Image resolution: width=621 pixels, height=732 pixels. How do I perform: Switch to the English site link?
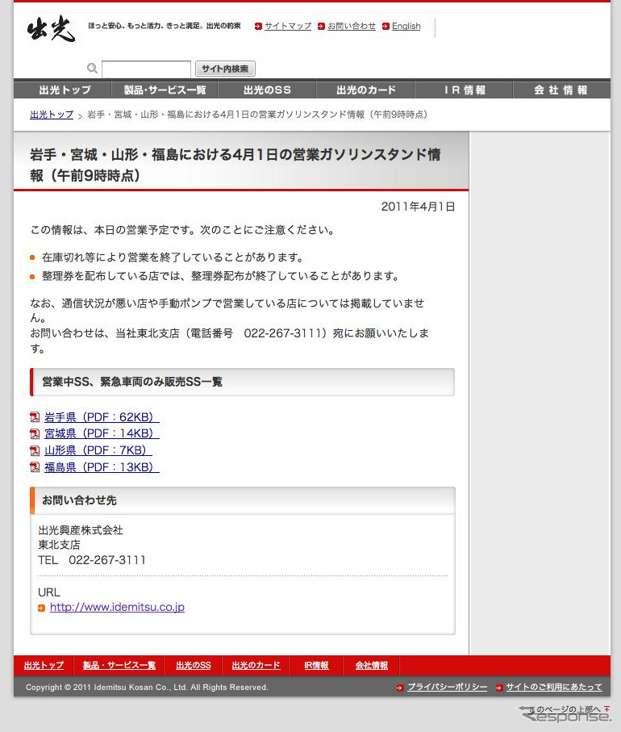(406, 27)
